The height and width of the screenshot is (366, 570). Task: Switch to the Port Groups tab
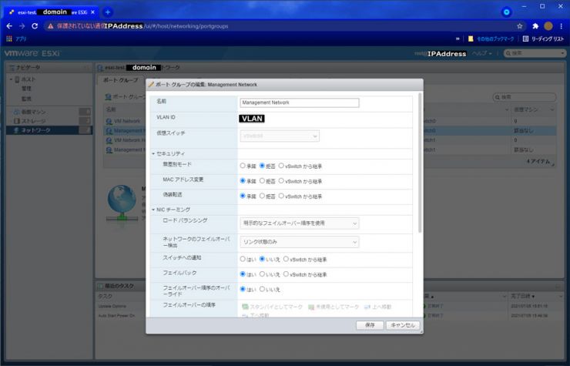(120, 80)
